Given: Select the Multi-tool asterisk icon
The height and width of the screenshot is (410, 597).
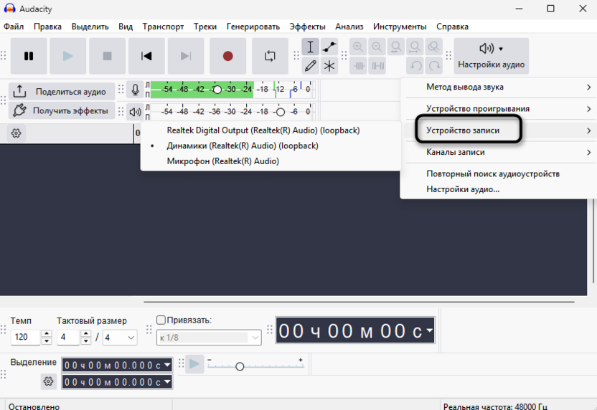Looking at the screenshot, I should [329, 66].
